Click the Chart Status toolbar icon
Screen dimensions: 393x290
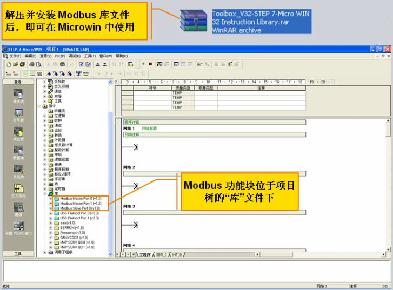click(x=176, y=64)
